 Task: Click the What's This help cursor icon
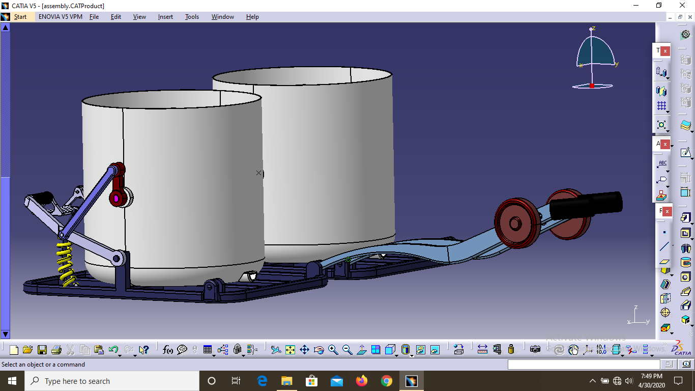click(x=143, y=350)
